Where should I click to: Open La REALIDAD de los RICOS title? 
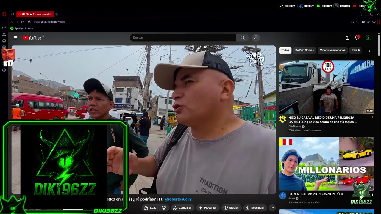(316, 194)
